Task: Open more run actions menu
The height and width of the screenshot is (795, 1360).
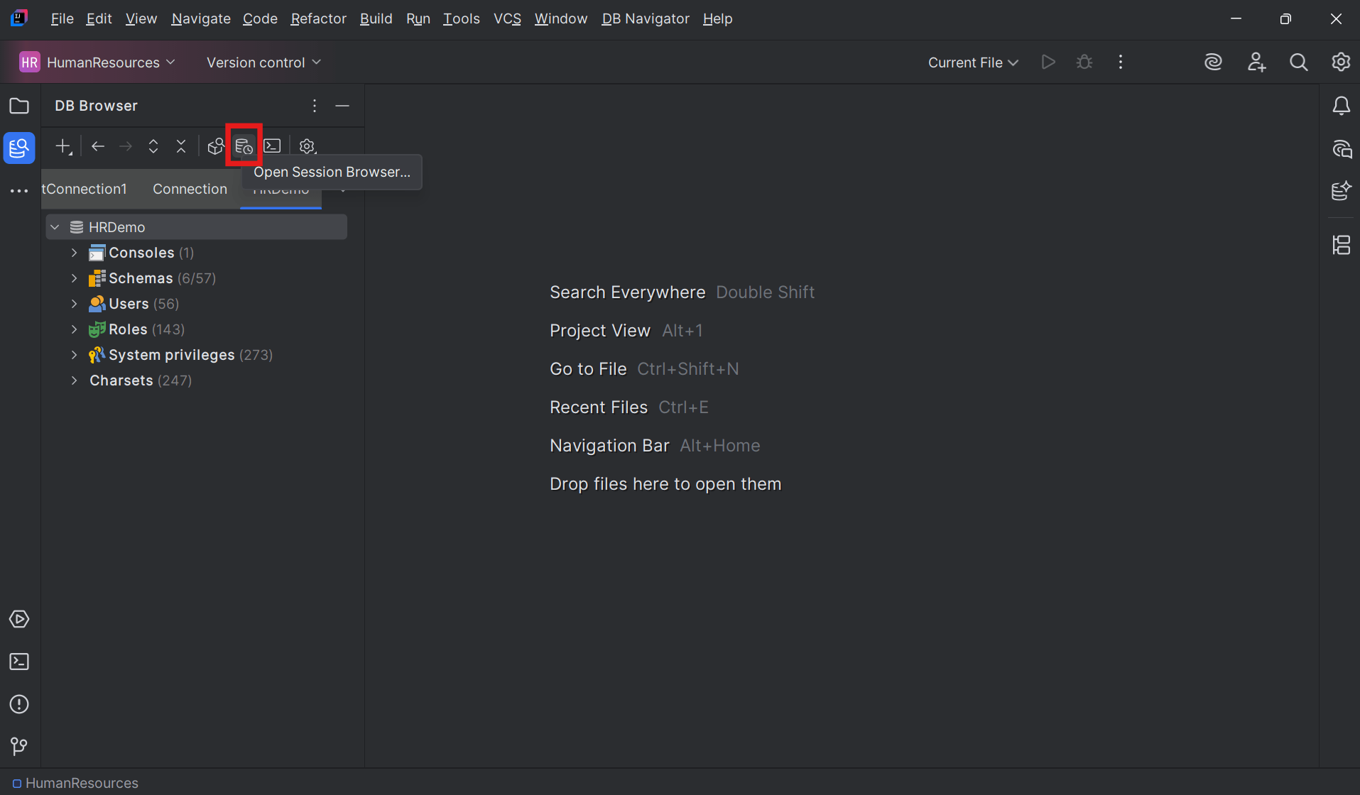Action: click(x=1121, y=62)
